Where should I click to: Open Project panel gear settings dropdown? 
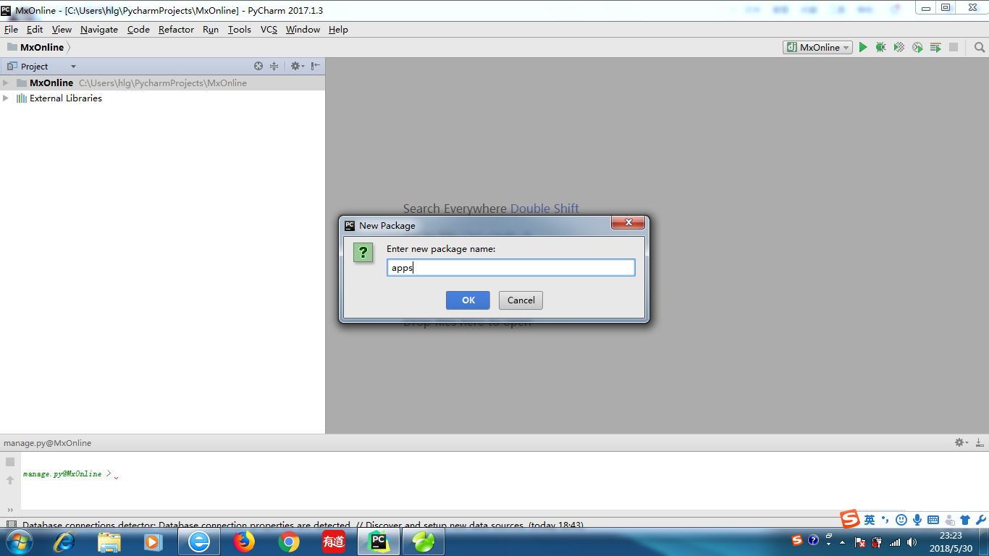[x=297, y=66]
